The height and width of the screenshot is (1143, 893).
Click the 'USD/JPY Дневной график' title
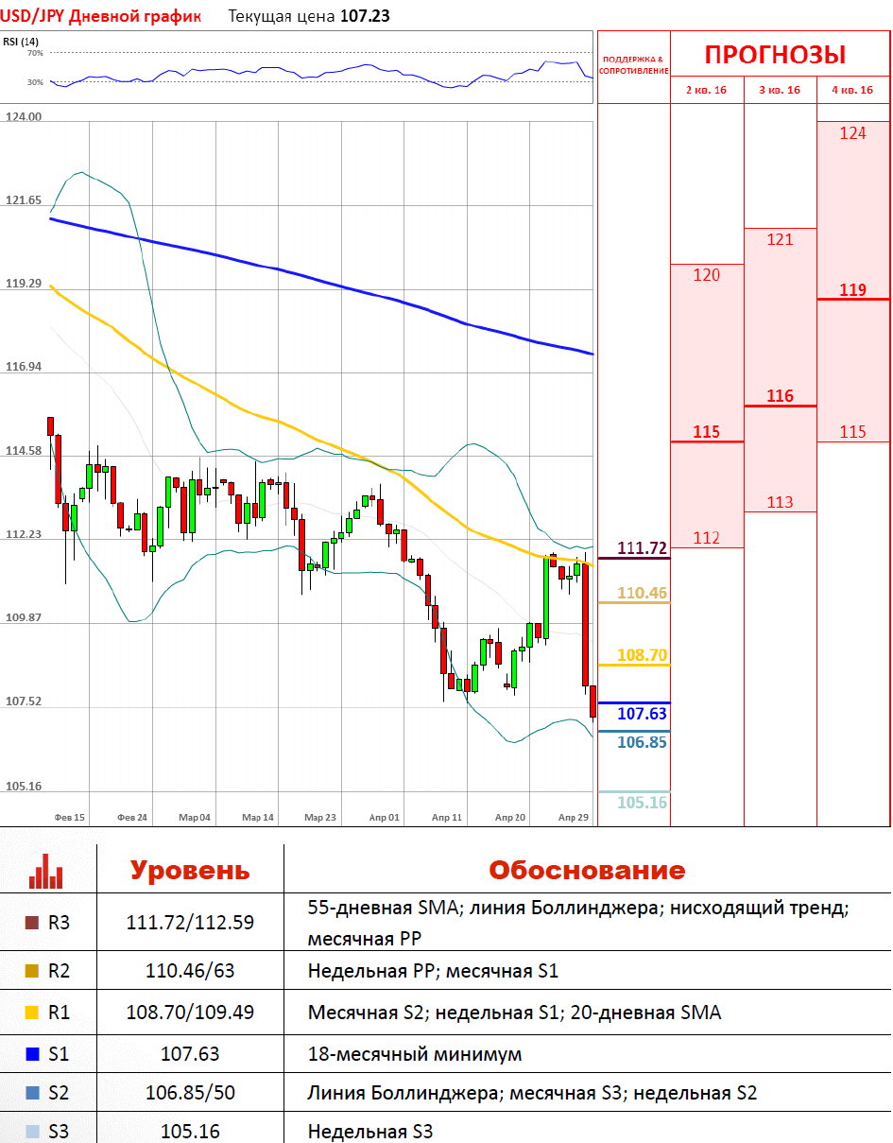click(101, 16)
